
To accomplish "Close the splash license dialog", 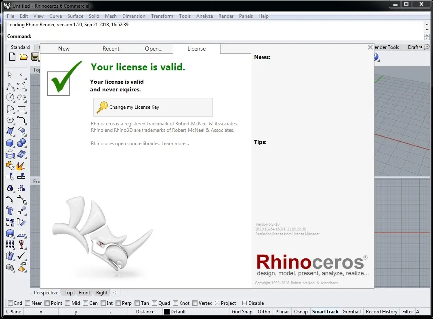I will point(370,47).
